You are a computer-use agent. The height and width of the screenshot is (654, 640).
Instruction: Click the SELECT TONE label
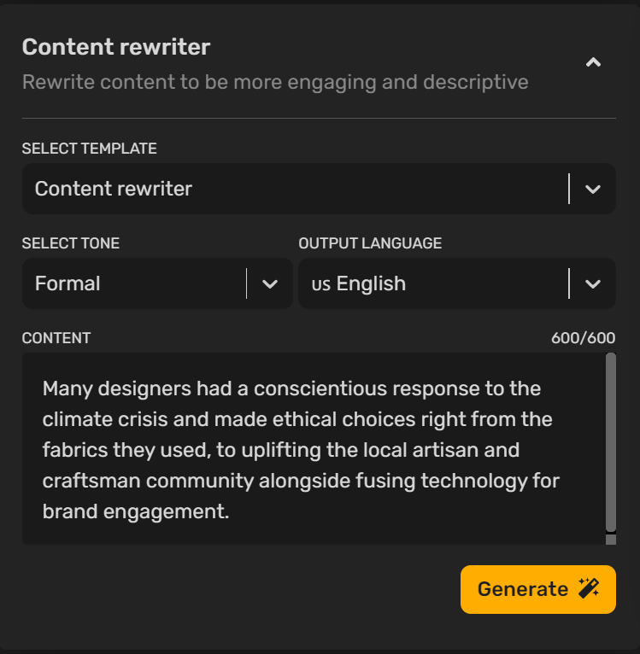coord(71,243)
